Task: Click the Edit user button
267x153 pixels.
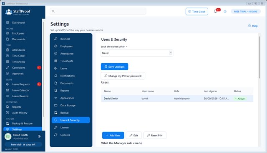Action: click(133, 136)
